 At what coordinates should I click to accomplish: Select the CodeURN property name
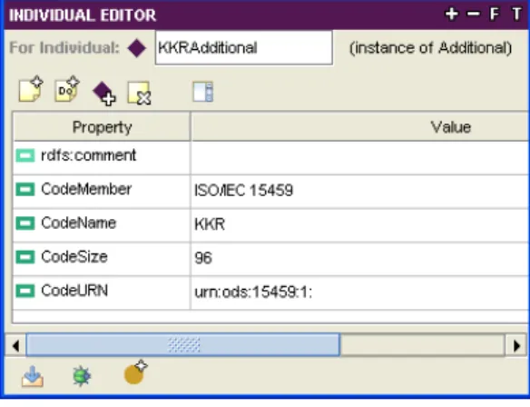point(74,291)
